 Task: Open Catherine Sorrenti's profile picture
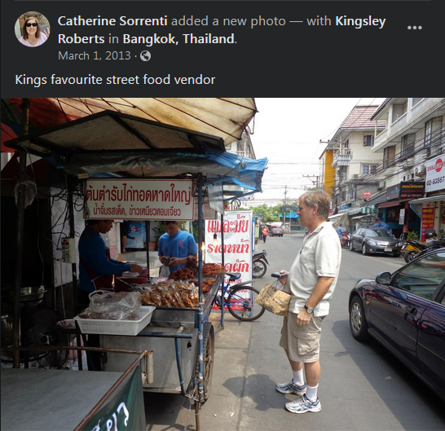point(32,29)
